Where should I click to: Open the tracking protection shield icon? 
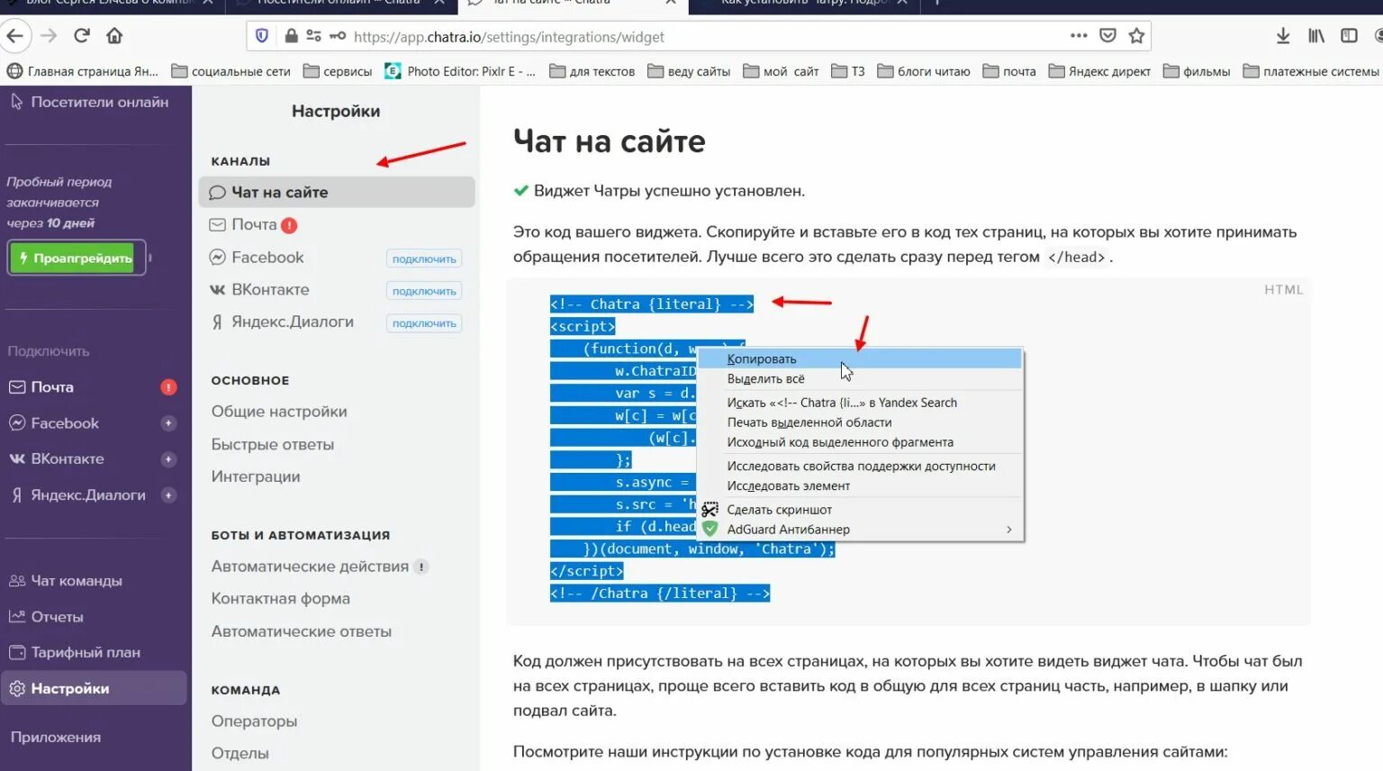pos(262,36)
